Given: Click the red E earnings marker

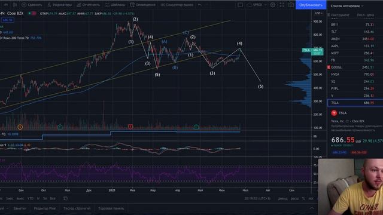Looking at the screenshot, I should tap(130, 127).
